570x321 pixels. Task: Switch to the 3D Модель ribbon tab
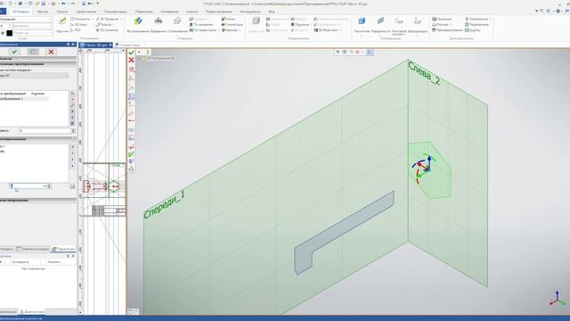[20, 12]
